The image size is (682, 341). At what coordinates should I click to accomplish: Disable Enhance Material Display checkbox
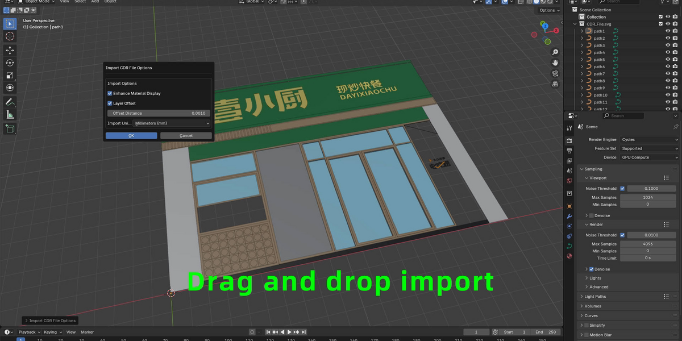(110, 93)
